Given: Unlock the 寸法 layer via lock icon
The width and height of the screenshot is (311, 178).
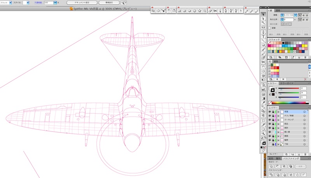Looking at the screenshot, I should pos(273,112).
